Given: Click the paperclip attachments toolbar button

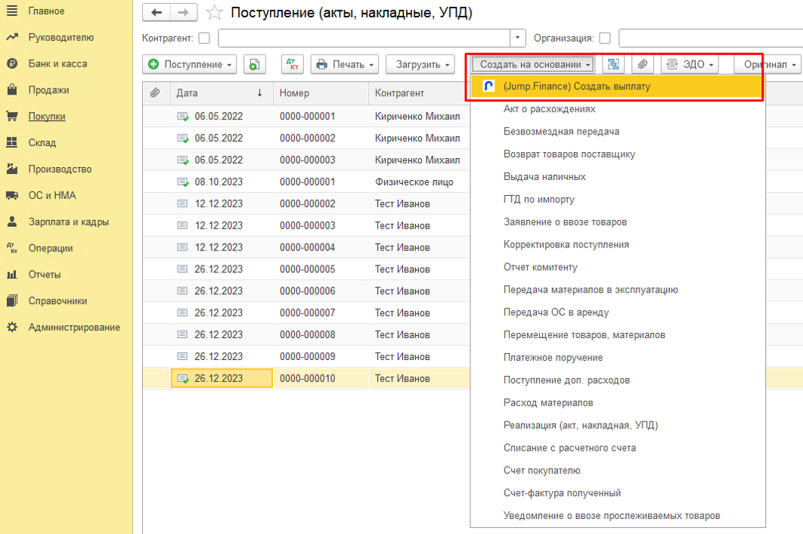Looking at the screenshot, I should coord(642,65).
